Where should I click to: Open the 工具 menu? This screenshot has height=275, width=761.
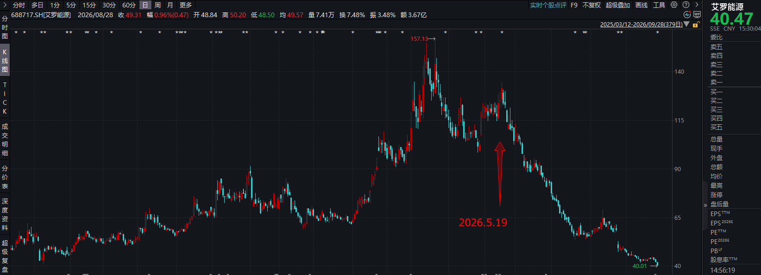coord(659,5)
